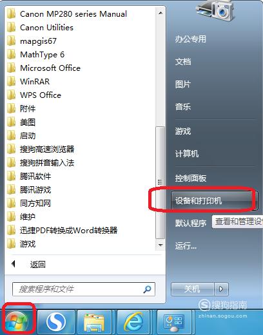Click the magnifier search icon
Image resolution: width=263 pixels, height=335 pixels.
pyautogui.click(x=147, y=289)
